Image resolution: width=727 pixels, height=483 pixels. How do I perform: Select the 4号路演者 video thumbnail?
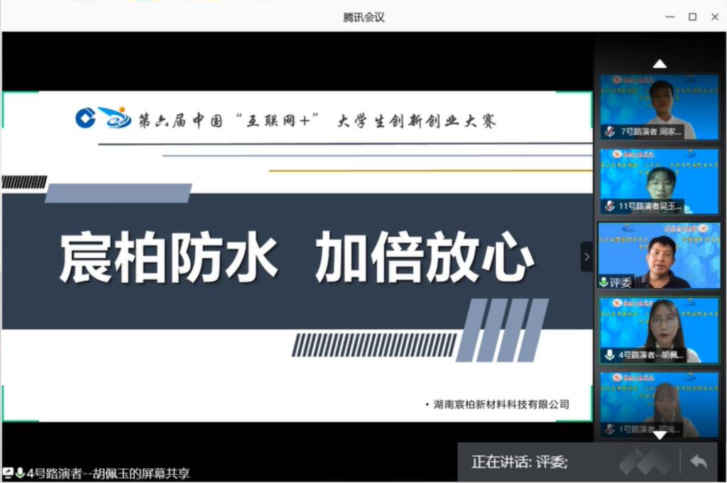pyautogui.click(x=660, y=331)
